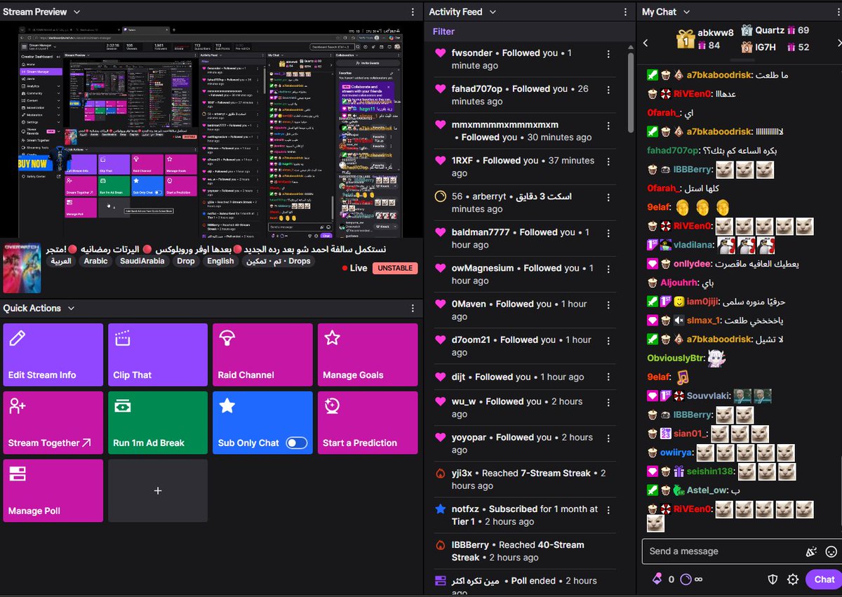Open options menu for the baldman7777 follow event

pyautogui.click(x=608, y=232)
